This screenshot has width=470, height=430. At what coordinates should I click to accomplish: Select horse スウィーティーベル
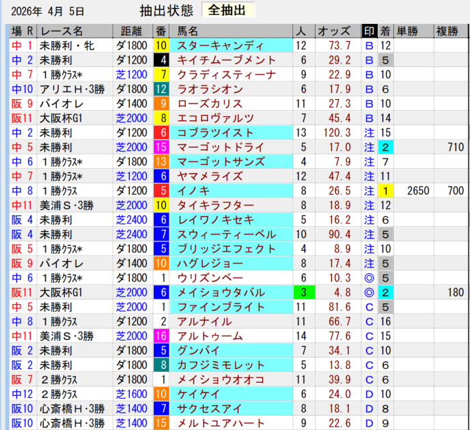(x=231, y=234)
